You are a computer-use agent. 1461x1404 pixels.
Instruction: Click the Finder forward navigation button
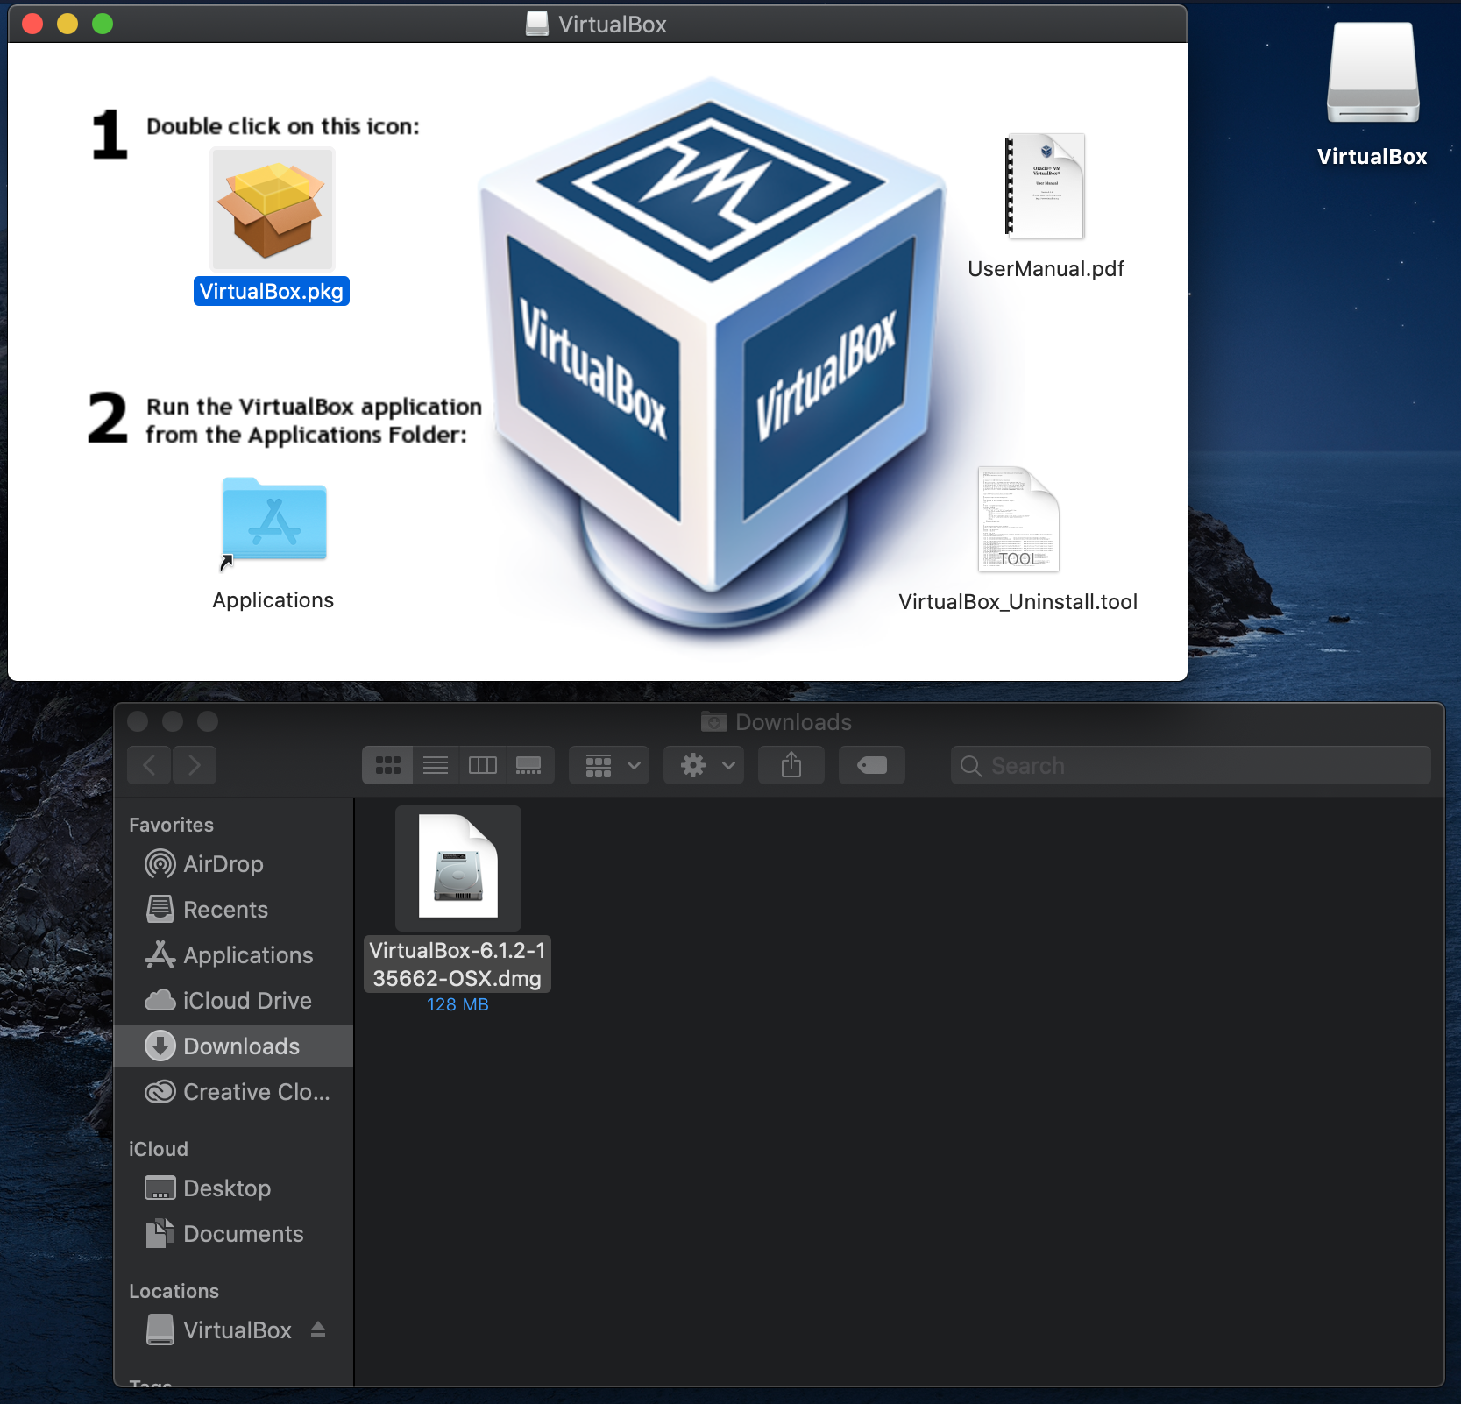pyautogui.click(x=195, y=765)
